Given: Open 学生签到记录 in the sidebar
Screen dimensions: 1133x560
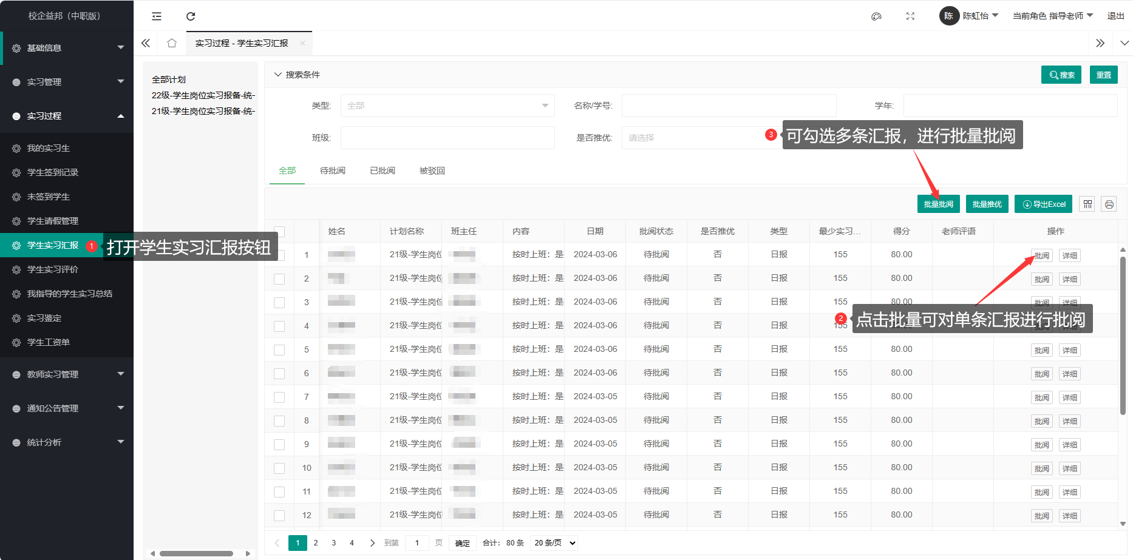Looking at the screenshot, I should 53,172.
